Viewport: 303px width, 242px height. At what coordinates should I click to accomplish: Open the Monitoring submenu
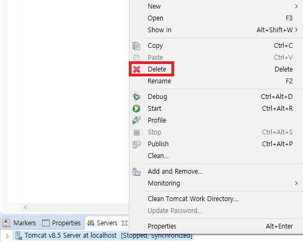pos(216,183)
